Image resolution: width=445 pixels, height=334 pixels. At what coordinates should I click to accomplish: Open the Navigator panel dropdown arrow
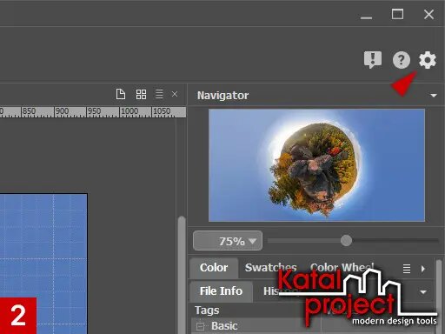pos(434,96)
